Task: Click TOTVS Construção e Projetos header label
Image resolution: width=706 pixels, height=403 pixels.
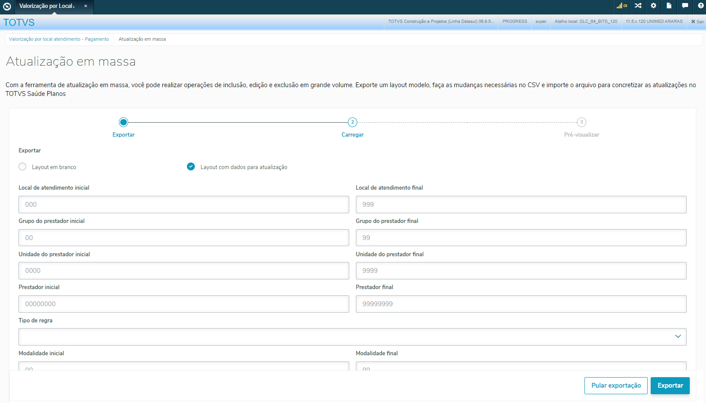Action: tap(441, 21)
